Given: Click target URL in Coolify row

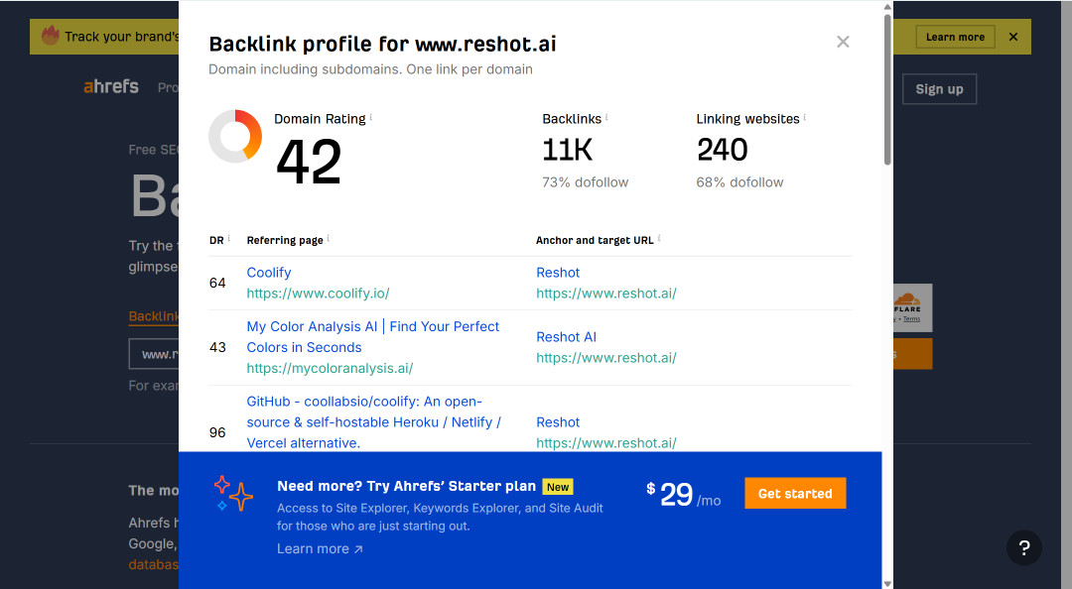Looking at the screenshot, I should (x=606, y=294).
